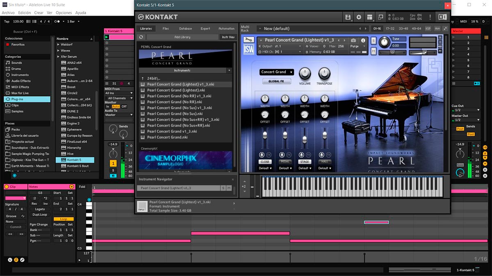Toggle the CLOSE mic microphone icon
This screenshot has height=276, width=492.
(262, 155)
